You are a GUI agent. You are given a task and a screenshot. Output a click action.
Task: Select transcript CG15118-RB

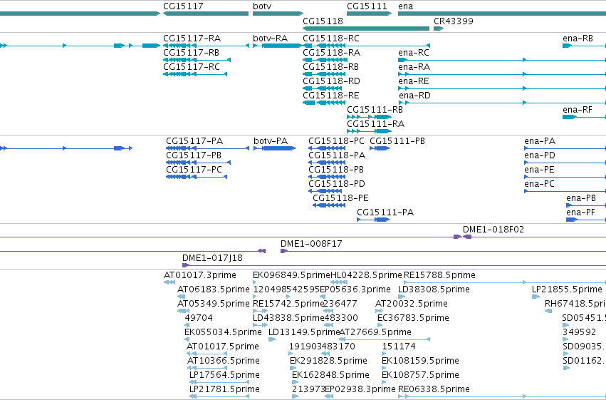[330, 67]
